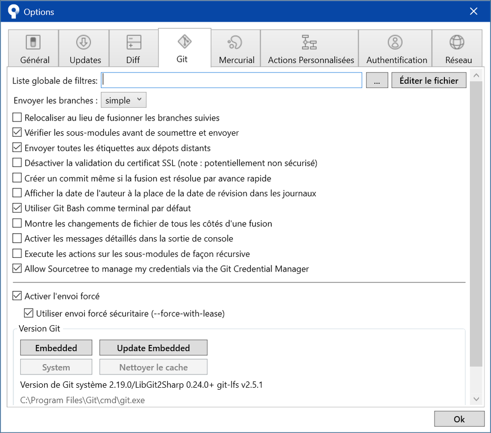Click the Diff tab plus/minus icon
The image size is (491, 433).
pyautogui.click(x=134, y=42)
